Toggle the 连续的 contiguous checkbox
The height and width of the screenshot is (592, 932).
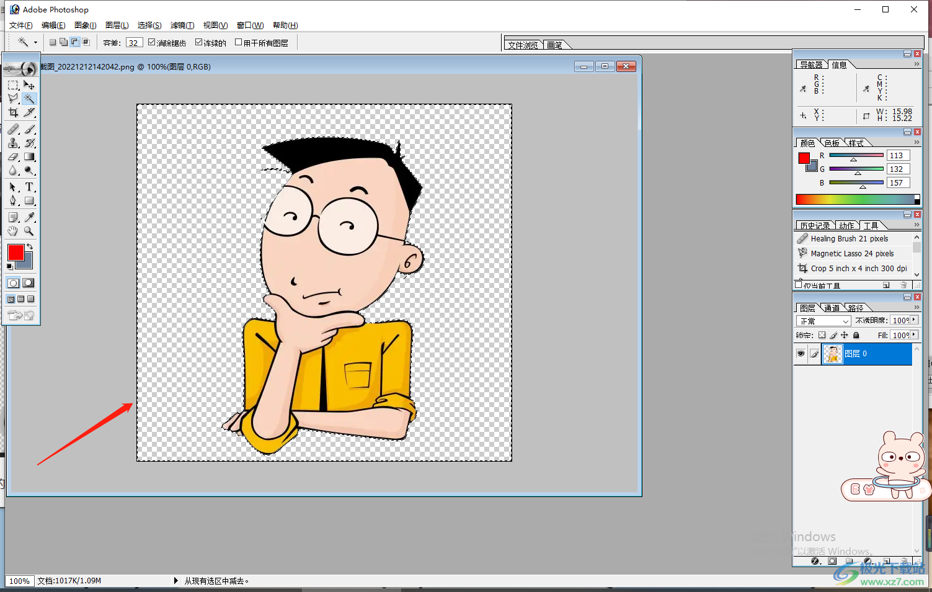198,42
